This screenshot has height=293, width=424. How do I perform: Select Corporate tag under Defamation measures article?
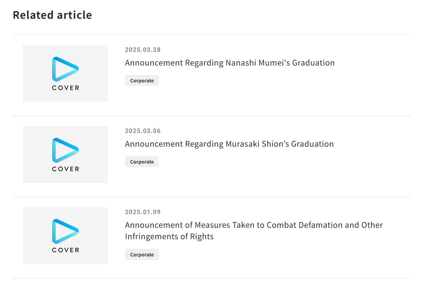click(142, 255)
